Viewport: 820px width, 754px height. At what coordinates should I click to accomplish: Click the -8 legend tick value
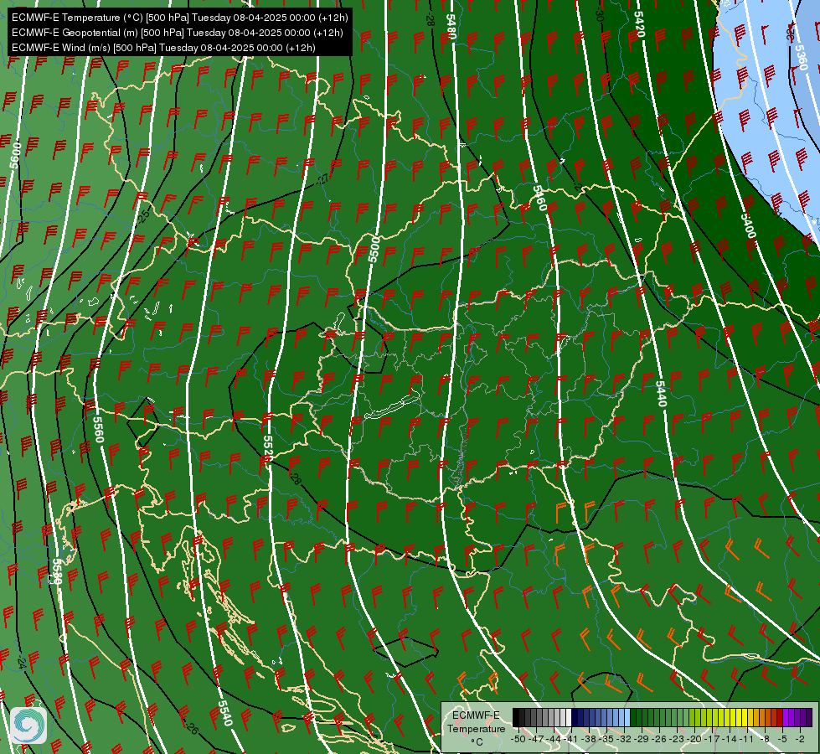(x=765, y=739)
